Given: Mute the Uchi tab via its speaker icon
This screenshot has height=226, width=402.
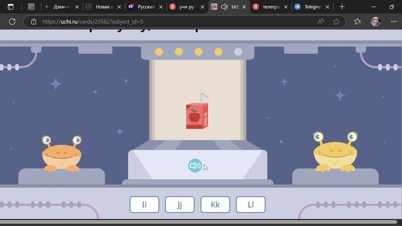Looking at the screenshot, I should [224, 7].
